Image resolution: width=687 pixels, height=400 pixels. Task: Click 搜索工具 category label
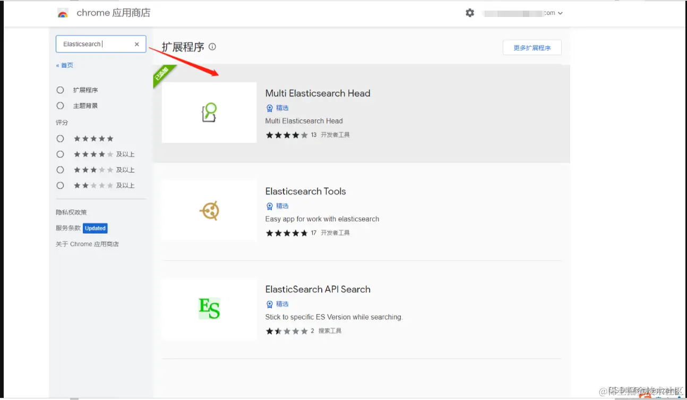pos(330,331)
